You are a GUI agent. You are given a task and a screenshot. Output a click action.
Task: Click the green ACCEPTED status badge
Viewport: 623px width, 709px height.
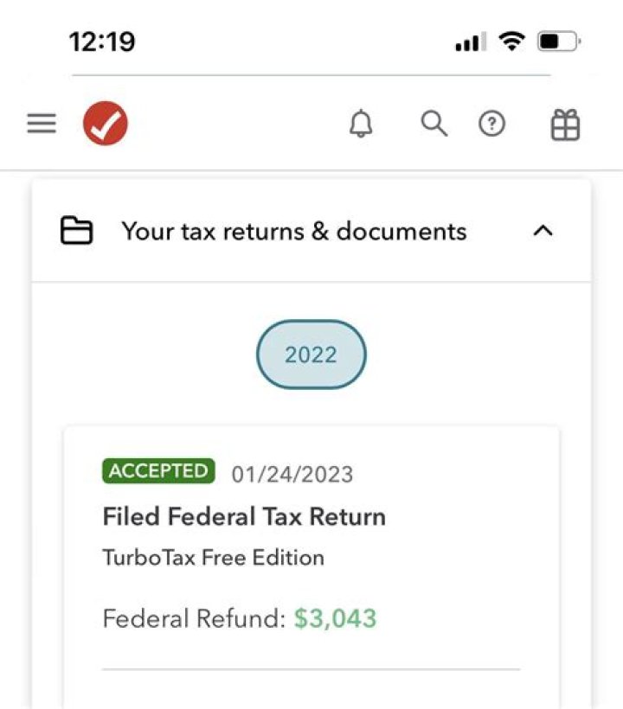pyautogui.click(x=159, y=470)
